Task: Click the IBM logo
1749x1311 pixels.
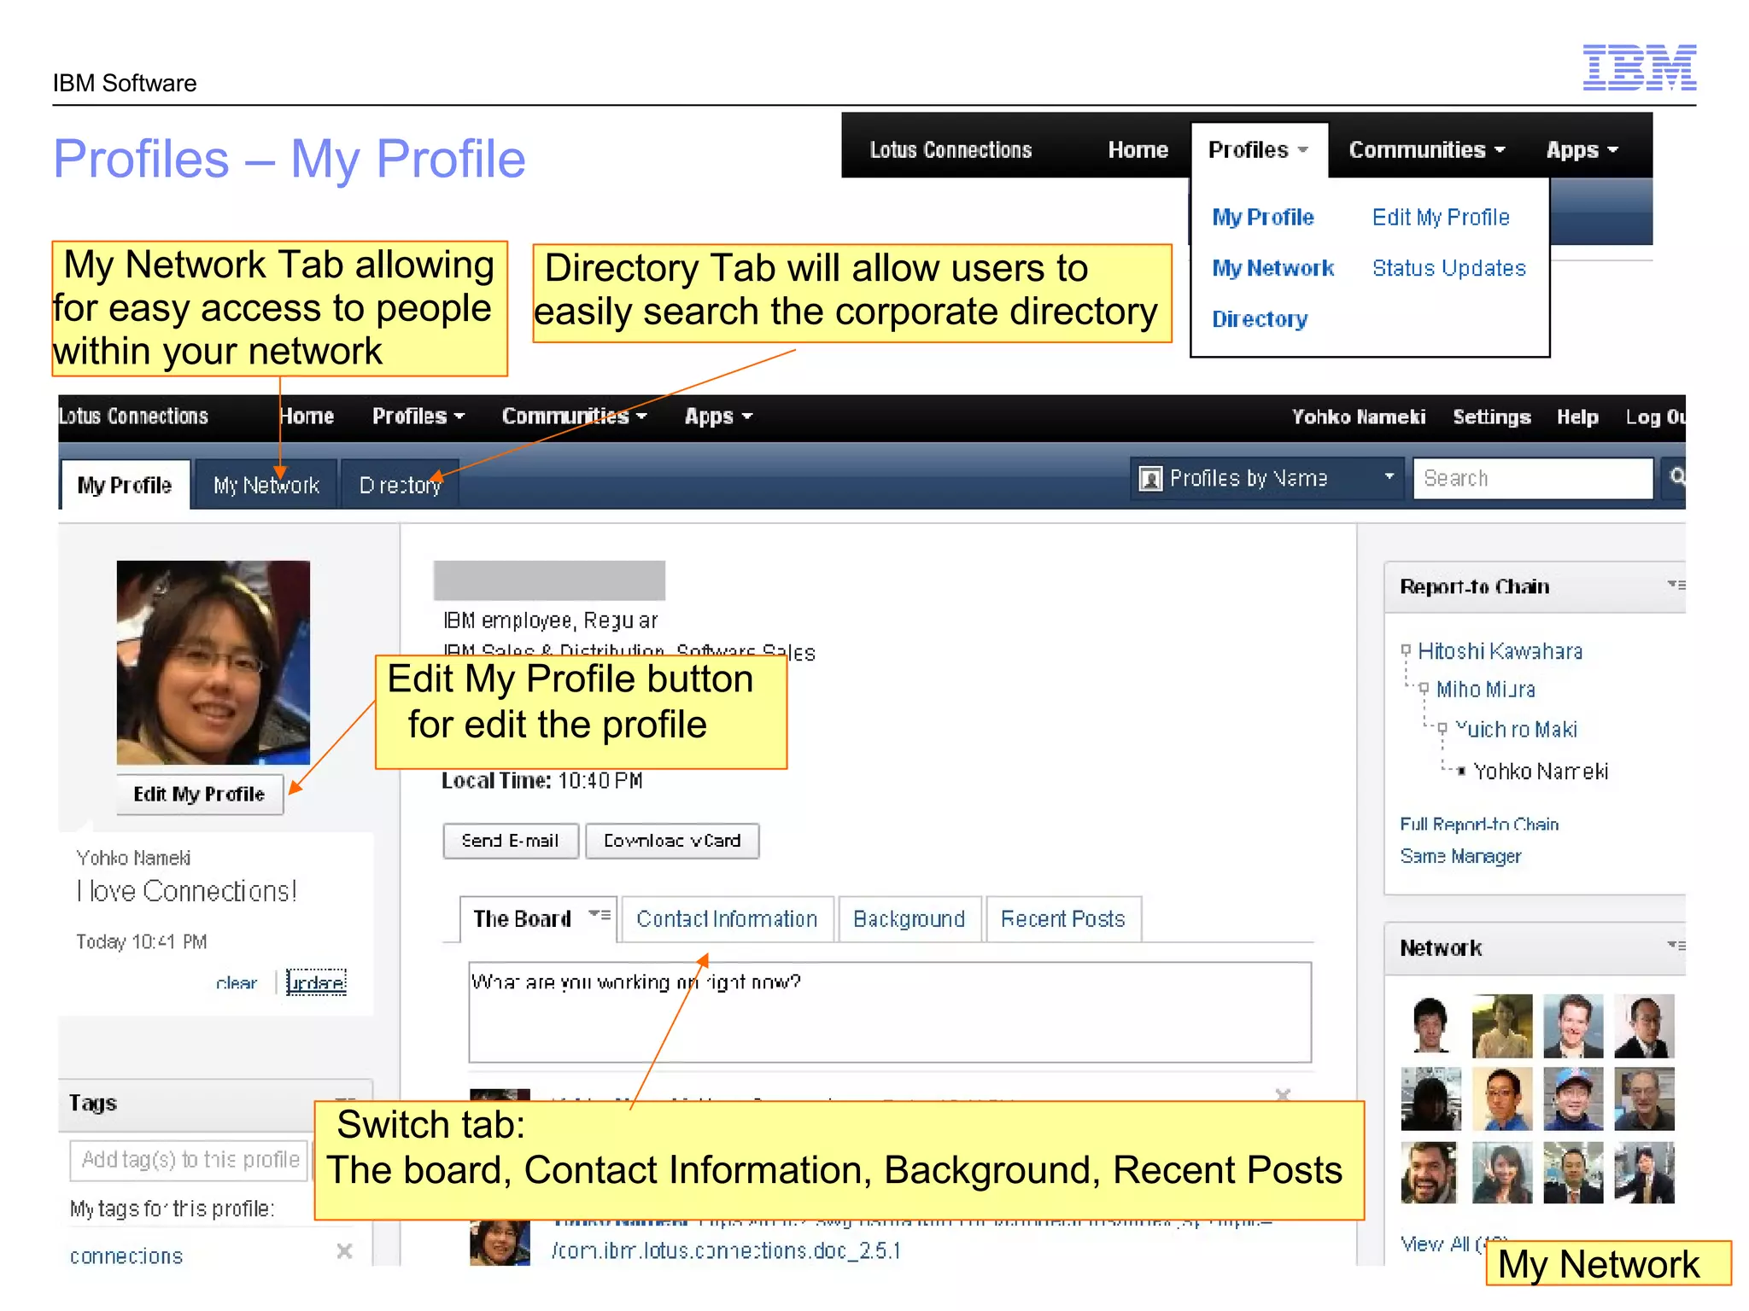Action: click(x=1639, y=67)
